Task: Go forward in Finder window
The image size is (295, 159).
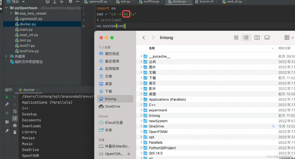Action: coord(153,38)
